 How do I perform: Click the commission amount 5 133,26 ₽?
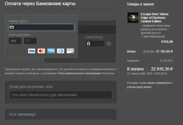pos(166,61)
